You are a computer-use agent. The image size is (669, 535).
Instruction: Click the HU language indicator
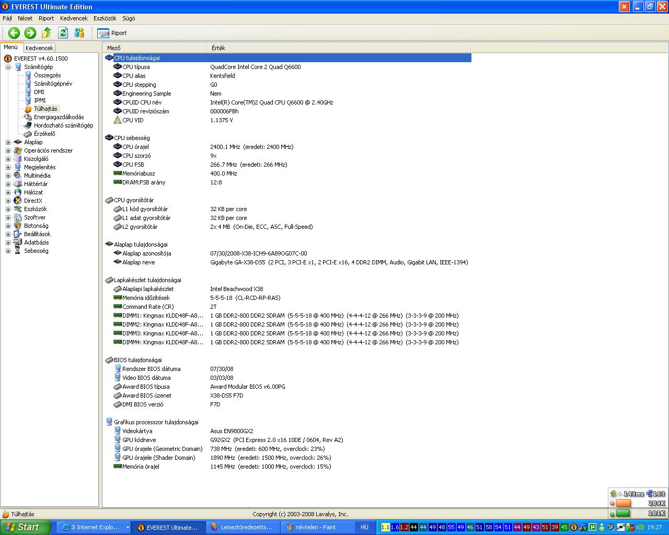(x=364, y=527)
